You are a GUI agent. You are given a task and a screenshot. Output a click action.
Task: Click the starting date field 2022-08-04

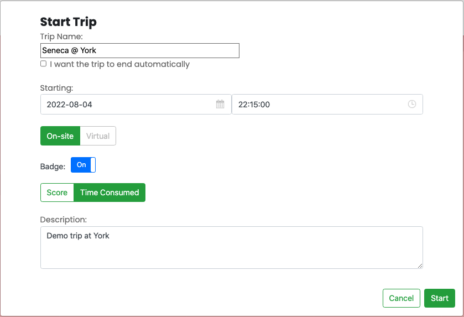(136, 104)
